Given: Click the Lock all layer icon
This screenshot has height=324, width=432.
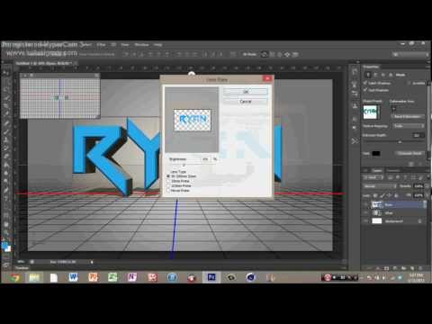Looking at the screenshot, I should [x=396, y=195].
